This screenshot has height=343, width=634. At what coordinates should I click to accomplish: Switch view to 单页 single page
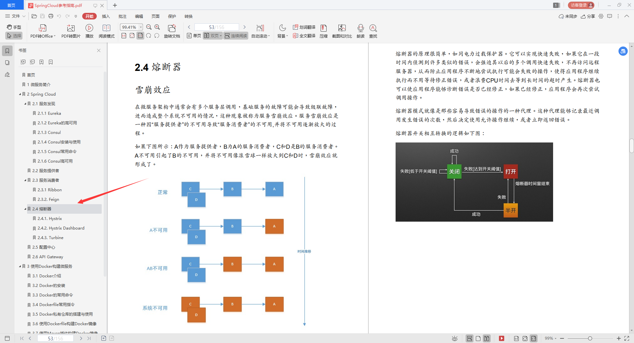(193, 36)
